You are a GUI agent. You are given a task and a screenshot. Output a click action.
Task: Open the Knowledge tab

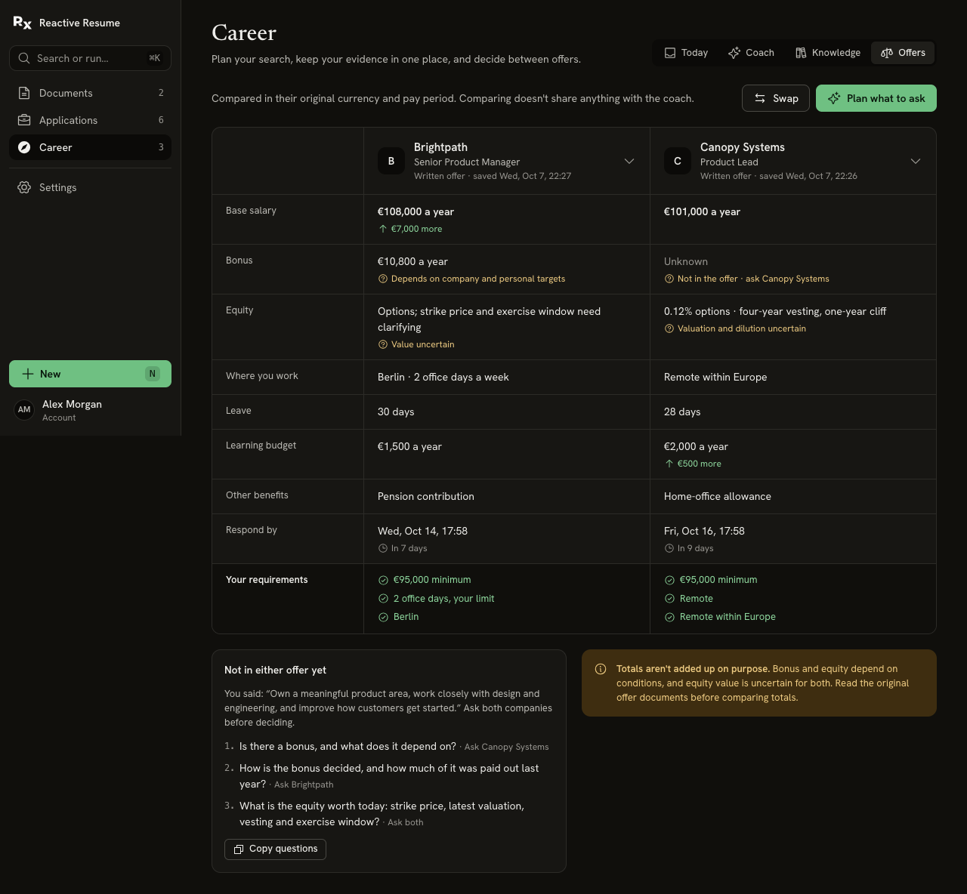828,53
